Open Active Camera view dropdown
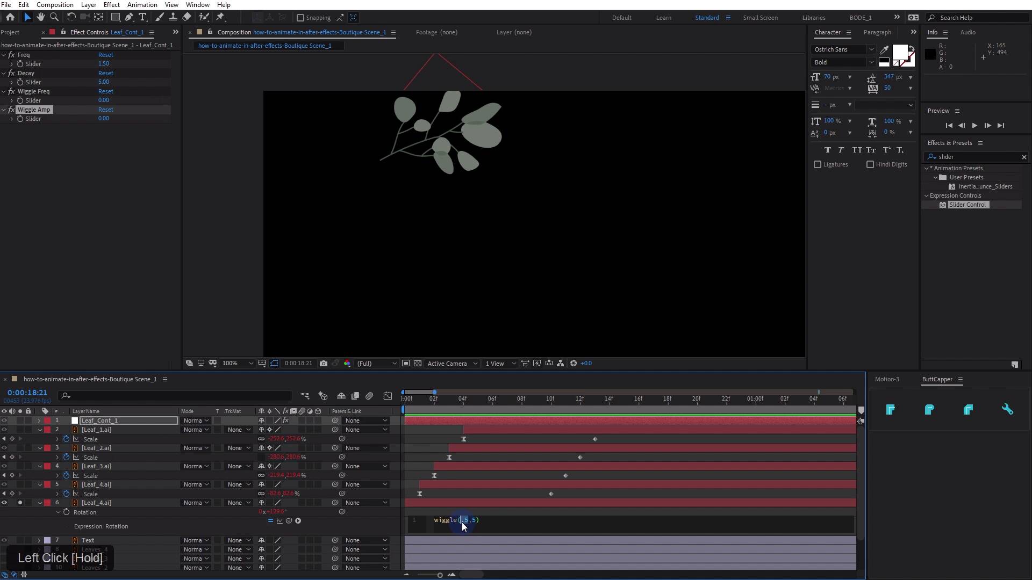 pyautogui.click(x=452, y=364)
